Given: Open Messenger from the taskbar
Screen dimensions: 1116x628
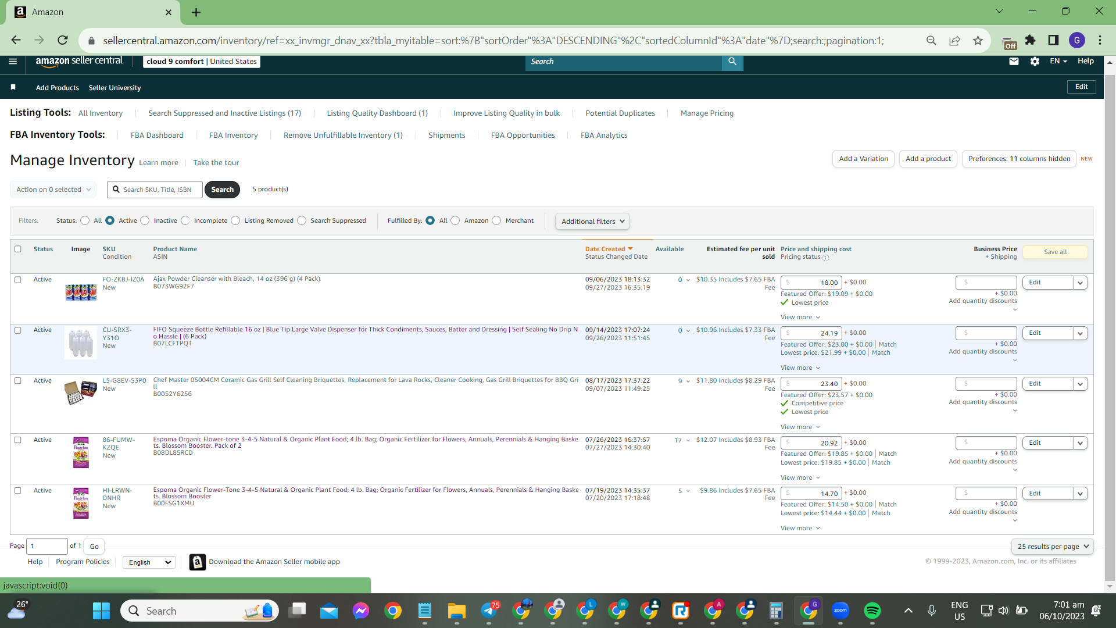Looking at the screenshot, I should coord(361,611).
